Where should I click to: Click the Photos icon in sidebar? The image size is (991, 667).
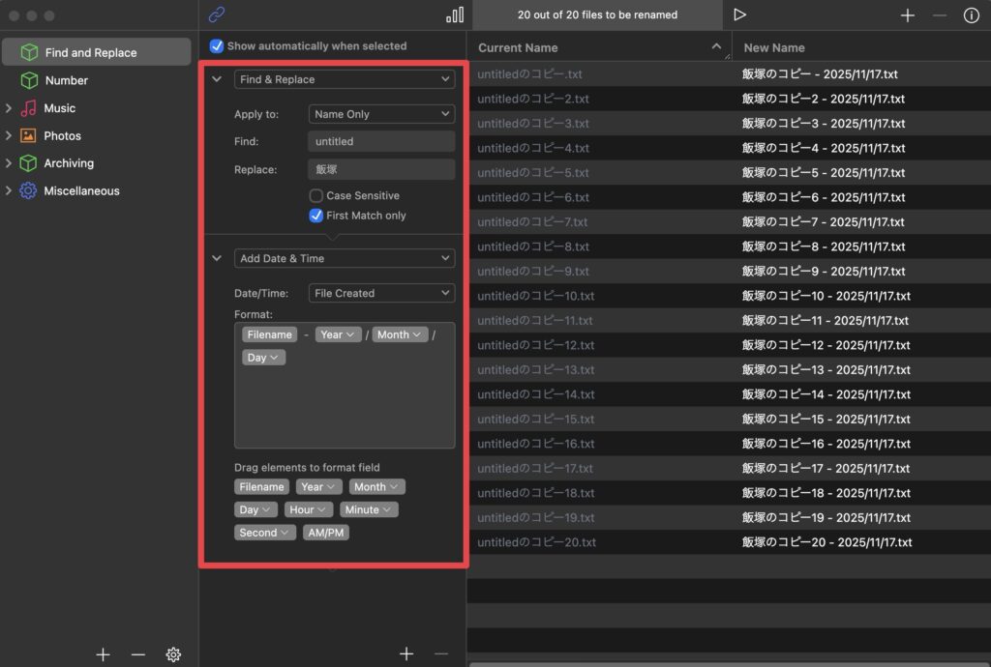pos(29,136)
